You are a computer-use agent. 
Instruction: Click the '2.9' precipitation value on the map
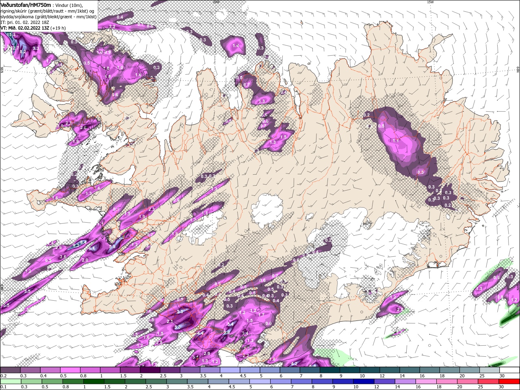[x=207, y=353]
